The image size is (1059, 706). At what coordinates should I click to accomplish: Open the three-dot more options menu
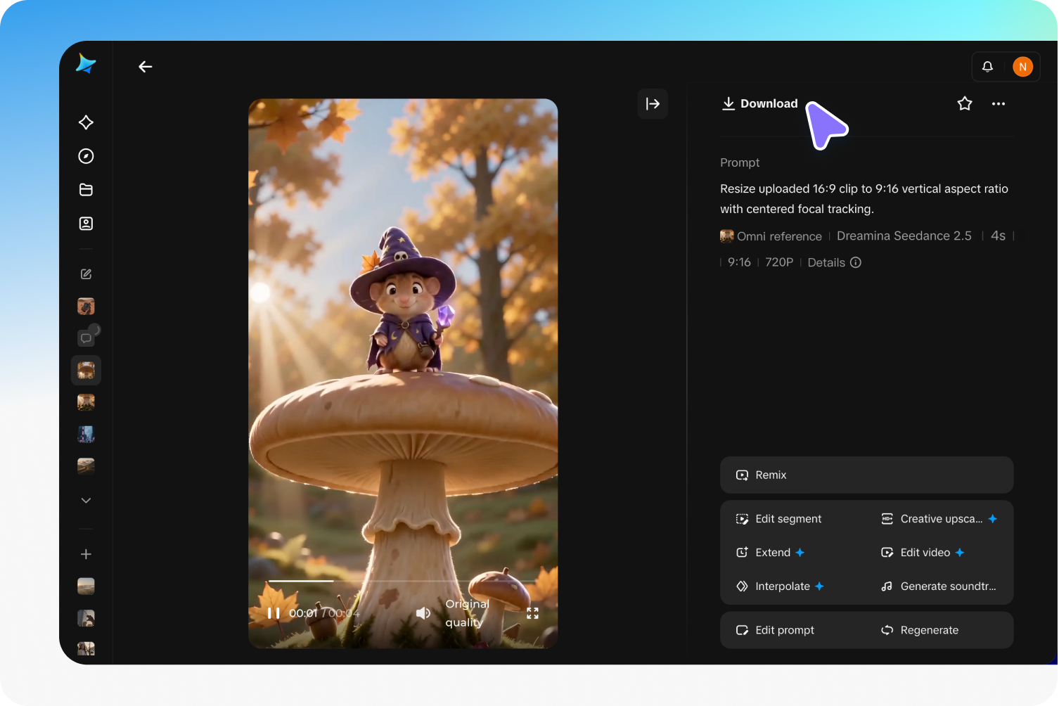point(999,104)
